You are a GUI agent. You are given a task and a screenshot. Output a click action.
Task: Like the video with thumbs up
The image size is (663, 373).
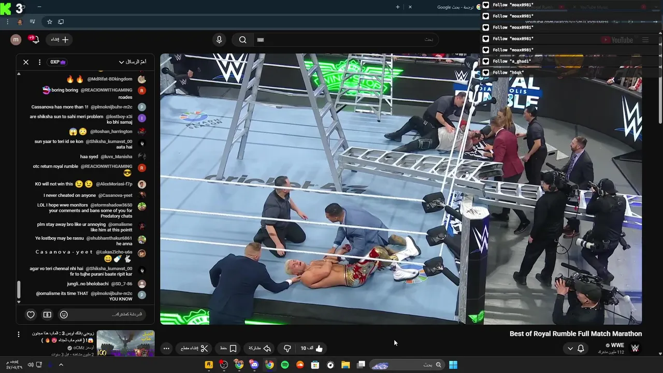click(312, 349)
